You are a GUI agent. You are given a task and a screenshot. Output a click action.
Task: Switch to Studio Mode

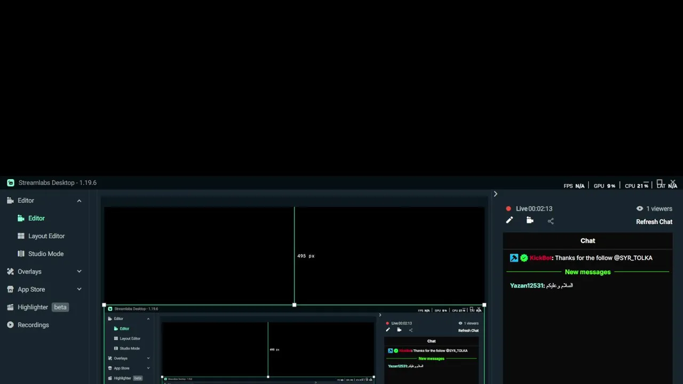point(46,254)
